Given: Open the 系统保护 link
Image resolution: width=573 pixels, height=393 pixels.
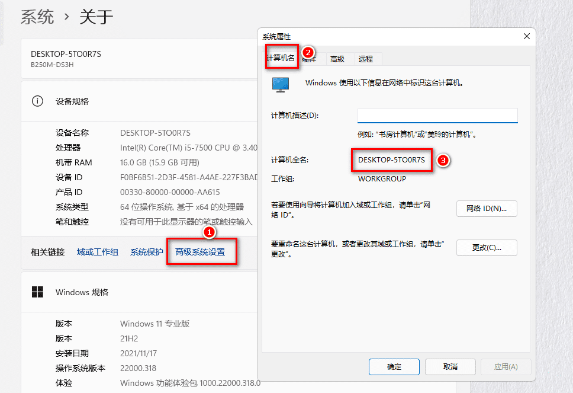Looking at the screenshot, I should [147, 252].
